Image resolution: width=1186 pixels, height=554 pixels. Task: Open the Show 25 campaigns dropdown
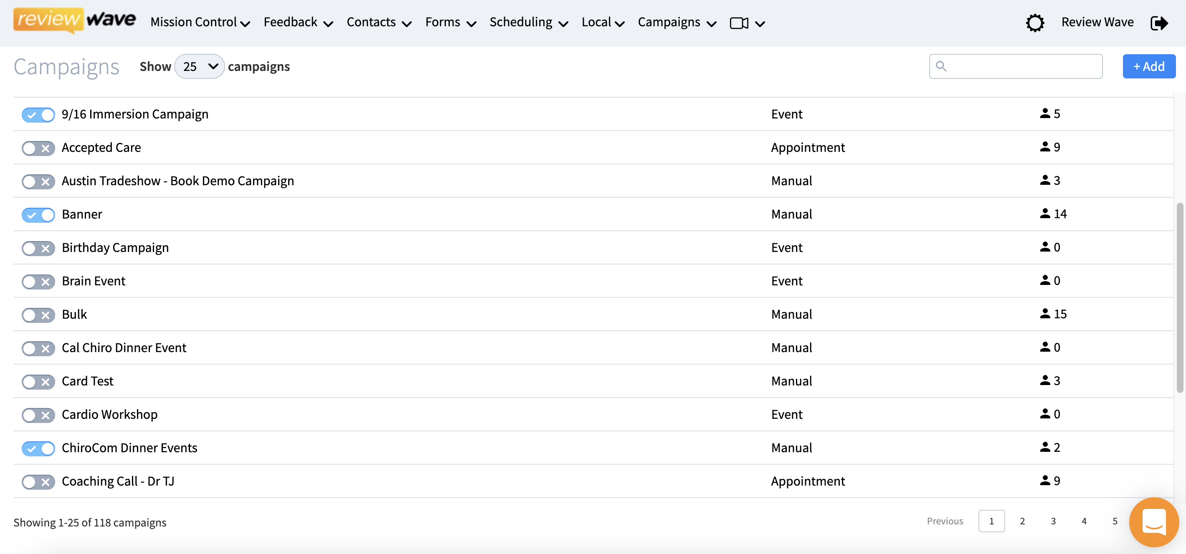199,67
